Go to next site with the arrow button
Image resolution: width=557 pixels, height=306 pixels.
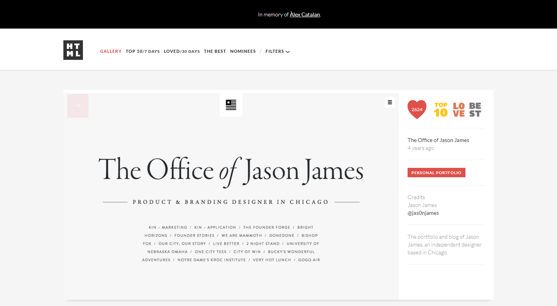pos(78,106)
